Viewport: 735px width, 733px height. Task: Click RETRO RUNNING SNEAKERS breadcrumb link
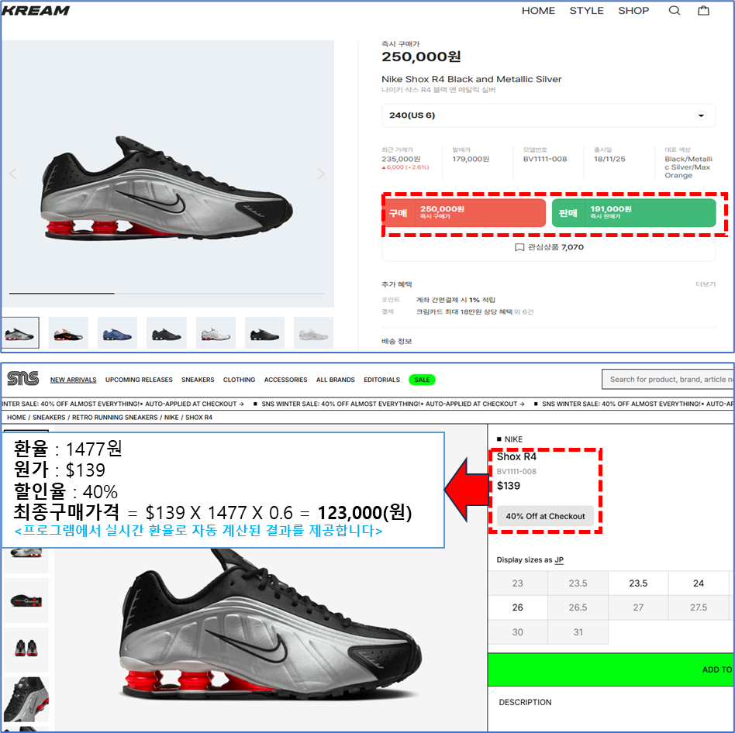(115, 418)
